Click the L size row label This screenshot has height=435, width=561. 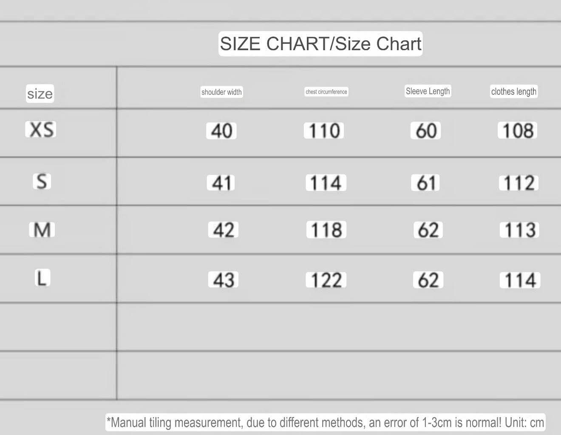pyautogui.click(x=42, y=279)
